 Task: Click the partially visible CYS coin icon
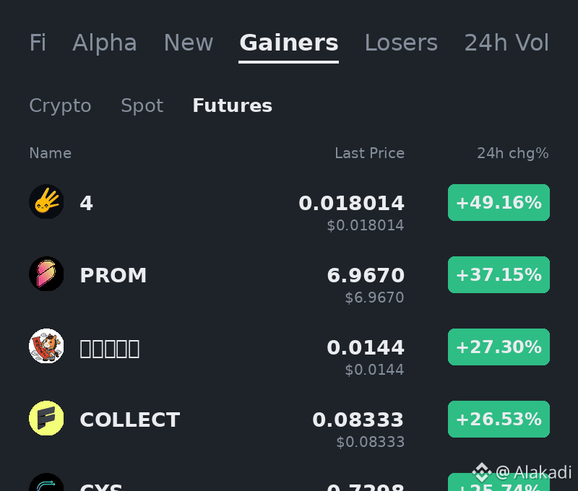click(x=46, y=482)
